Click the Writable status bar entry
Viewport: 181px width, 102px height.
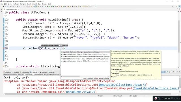(x=101, y=96)
